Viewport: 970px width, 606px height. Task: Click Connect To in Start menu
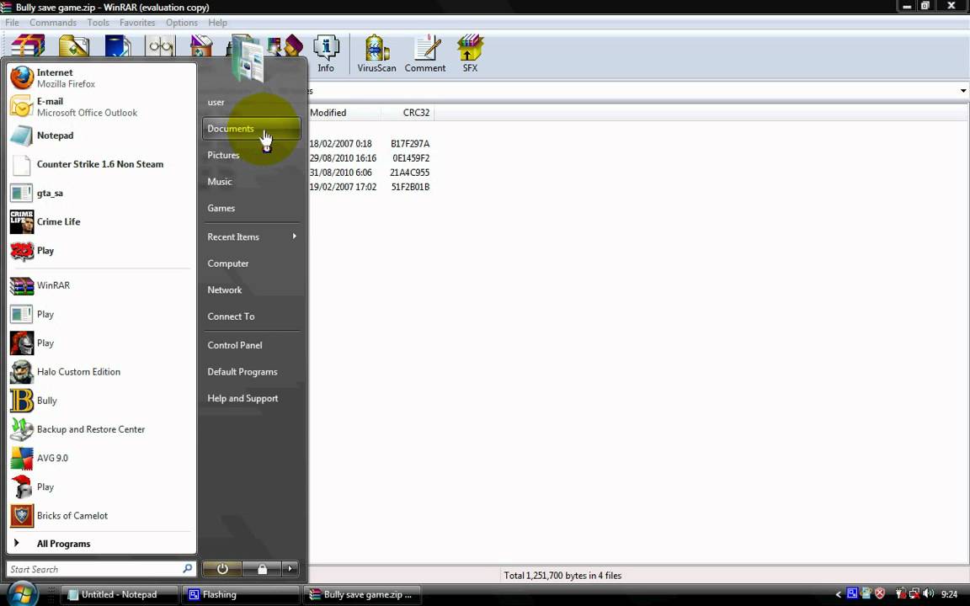point(251,316)
